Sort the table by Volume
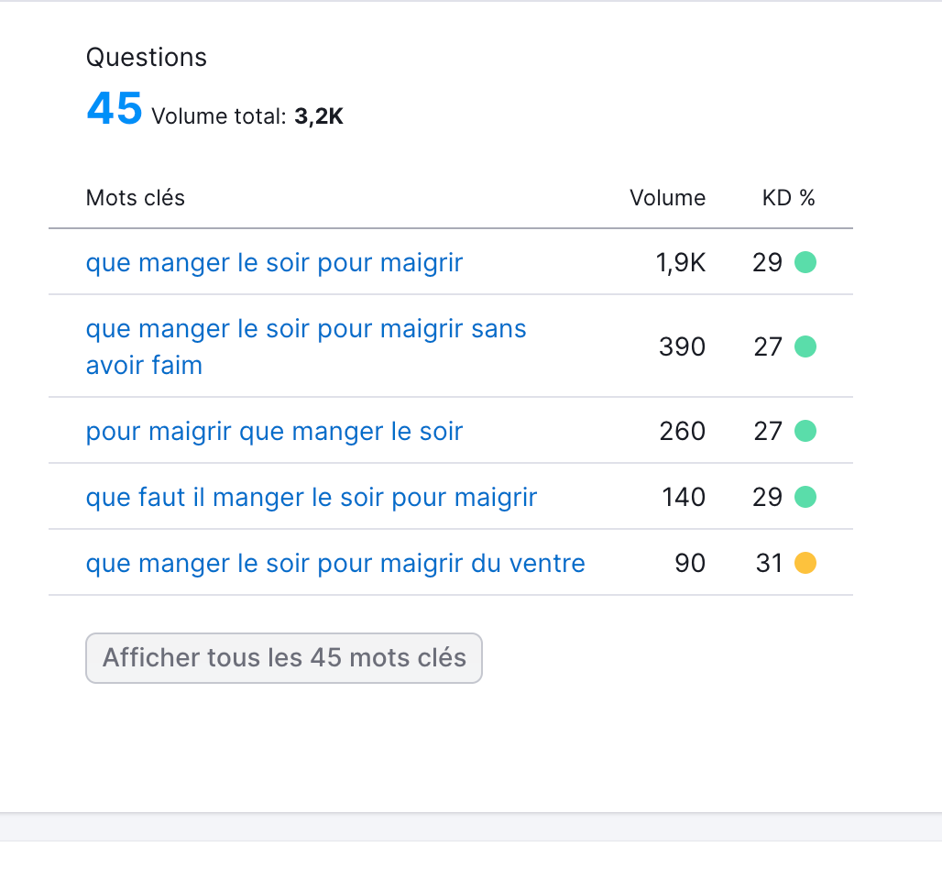The image size is (942, 880). (667, 197)
